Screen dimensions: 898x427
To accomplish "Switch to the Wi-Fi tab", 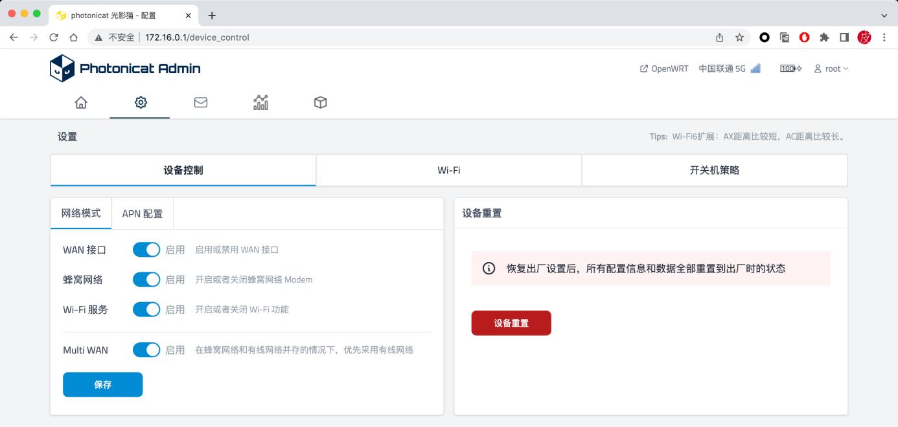I will 448,170.
